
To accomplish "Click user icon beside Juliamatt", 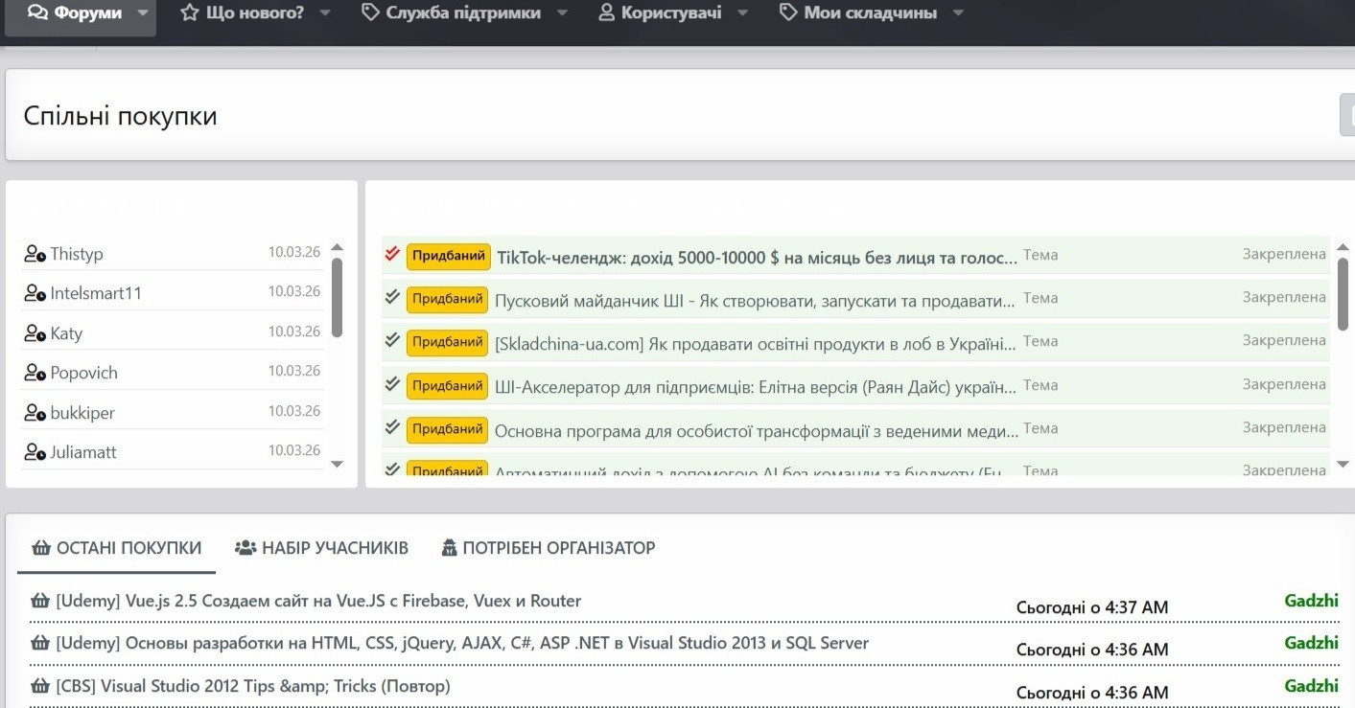I will point(35,452).
